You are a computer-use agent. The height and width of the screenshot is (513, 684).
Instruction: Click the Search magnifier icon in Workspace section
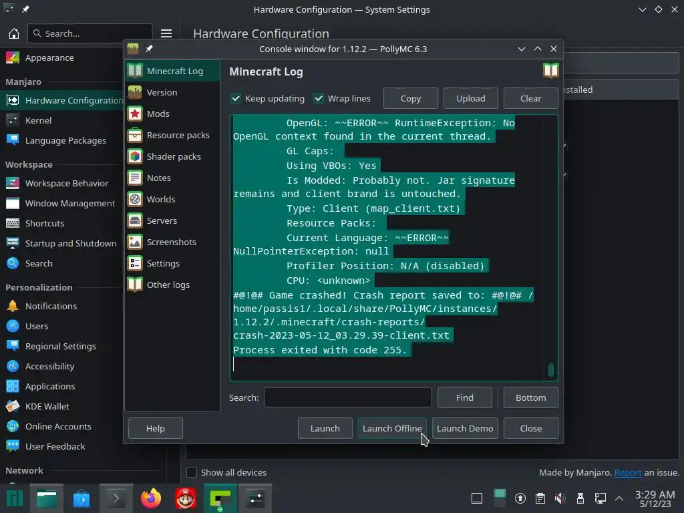click(x=13, y=263)
